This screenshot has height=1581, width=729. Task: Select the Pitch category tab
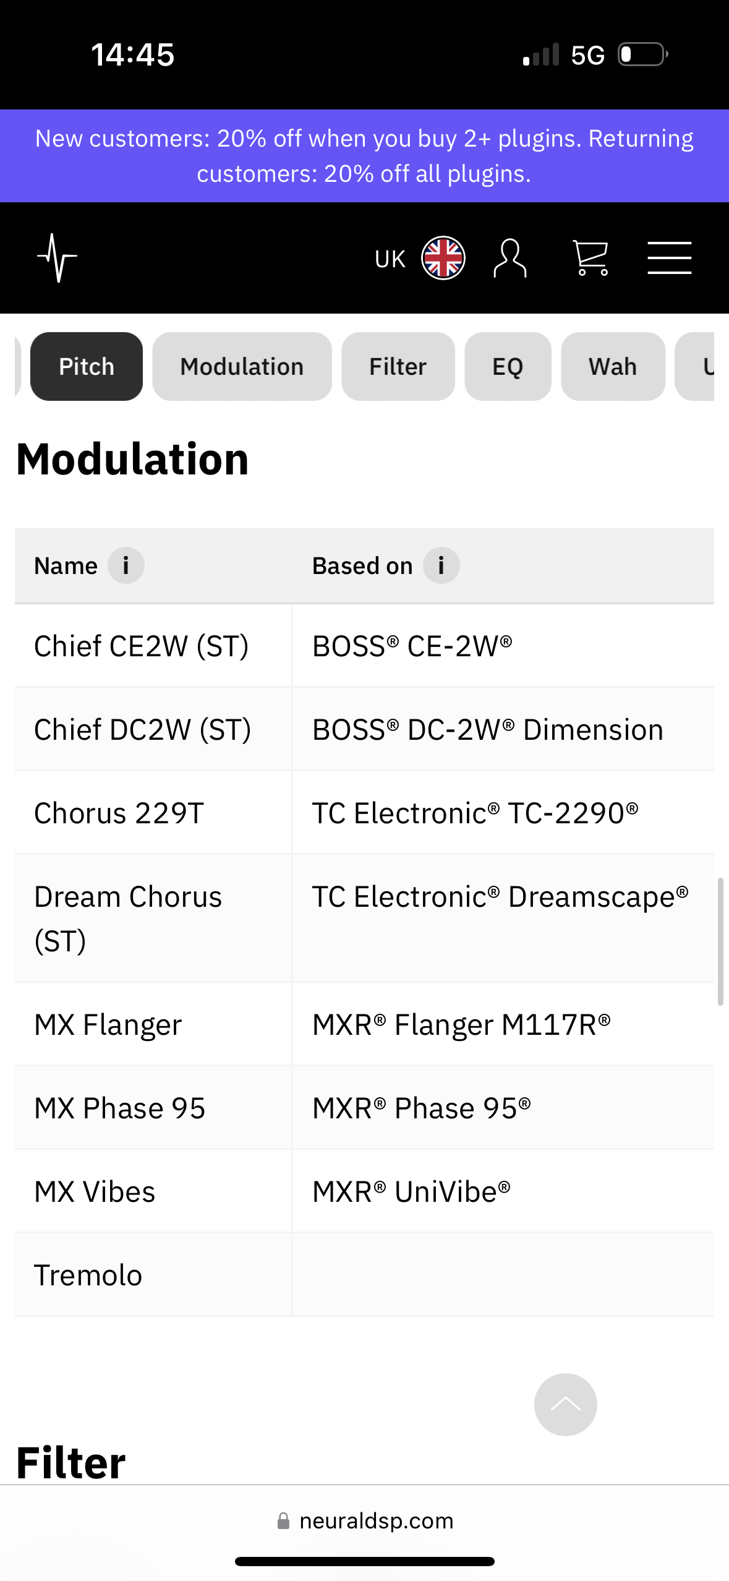[x=87, y=367]
